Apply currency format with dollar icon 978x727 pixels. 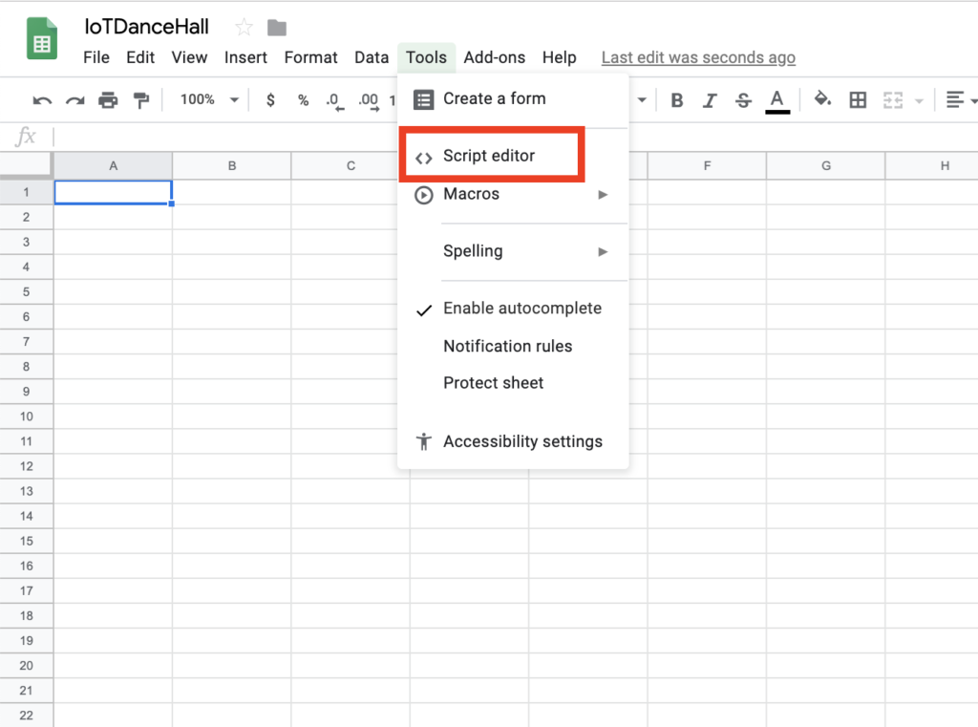click(270, 99)
